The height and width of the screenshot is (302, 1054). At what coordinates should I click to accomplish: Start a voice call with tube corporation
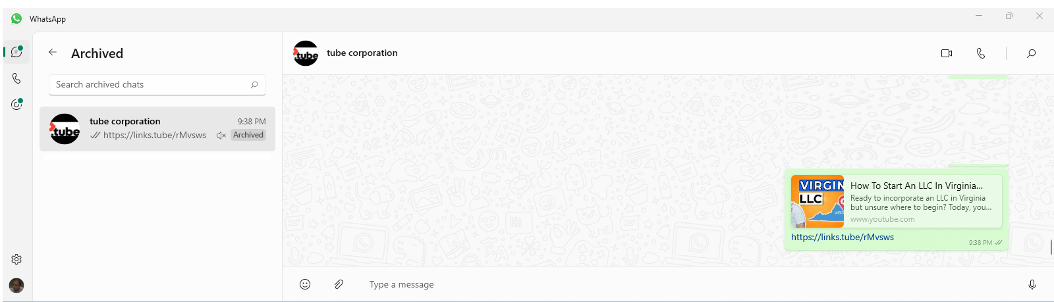click(x=981, y=53)
